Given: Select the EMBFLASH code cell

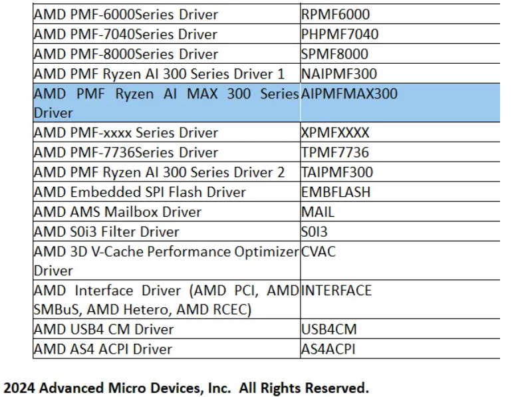Looking at the screenshot, I should tap(336, 193).
